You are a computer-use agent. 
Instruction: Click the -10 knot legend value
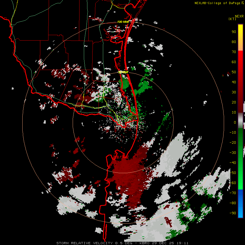pyautogui.click(x=233, y=133)
